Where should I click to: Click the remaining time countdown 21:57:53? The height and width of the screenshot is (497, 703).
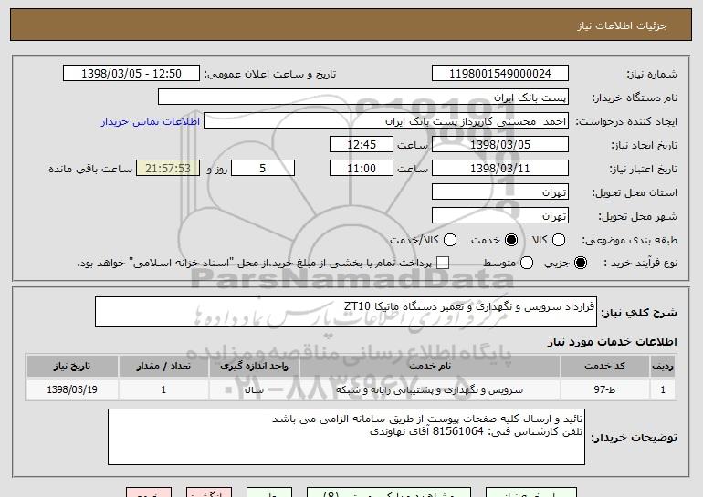click(168, 169)
